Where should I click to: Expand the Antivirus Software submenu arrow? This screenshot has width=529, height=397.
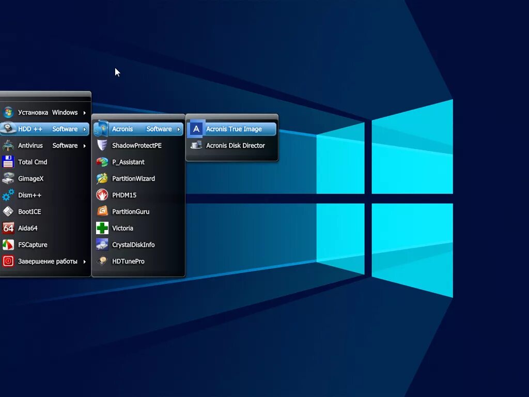pyautogui.click(x=85, y=146)
